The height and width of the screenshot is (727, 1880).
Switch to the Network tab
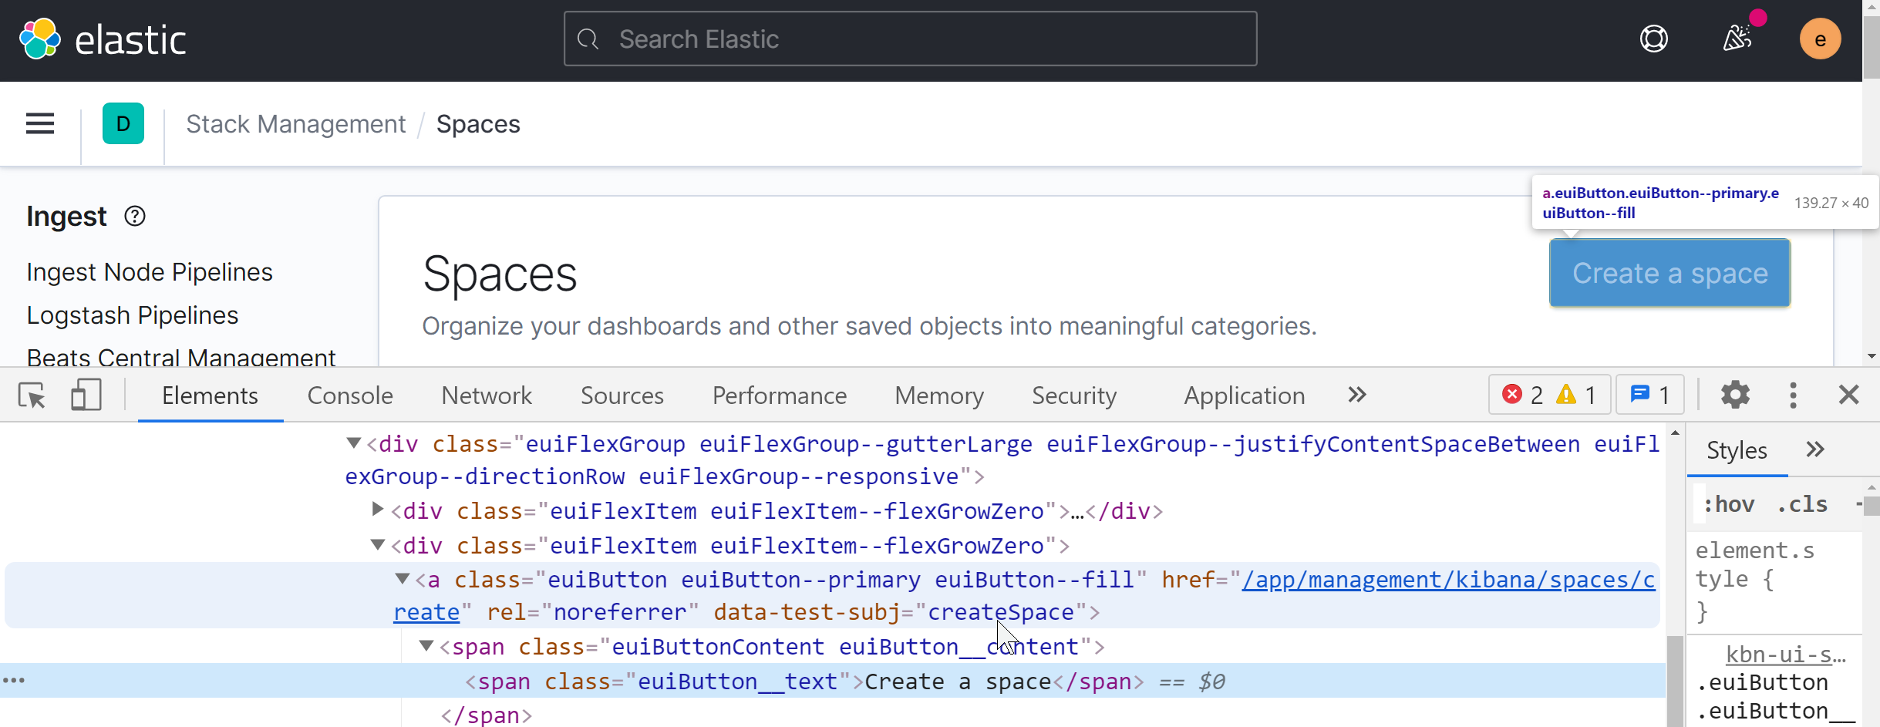[486, 395]
